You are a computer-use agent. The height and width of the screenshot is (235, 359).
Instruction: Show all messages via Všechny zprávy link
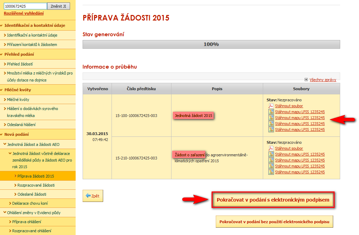point(323,80)
